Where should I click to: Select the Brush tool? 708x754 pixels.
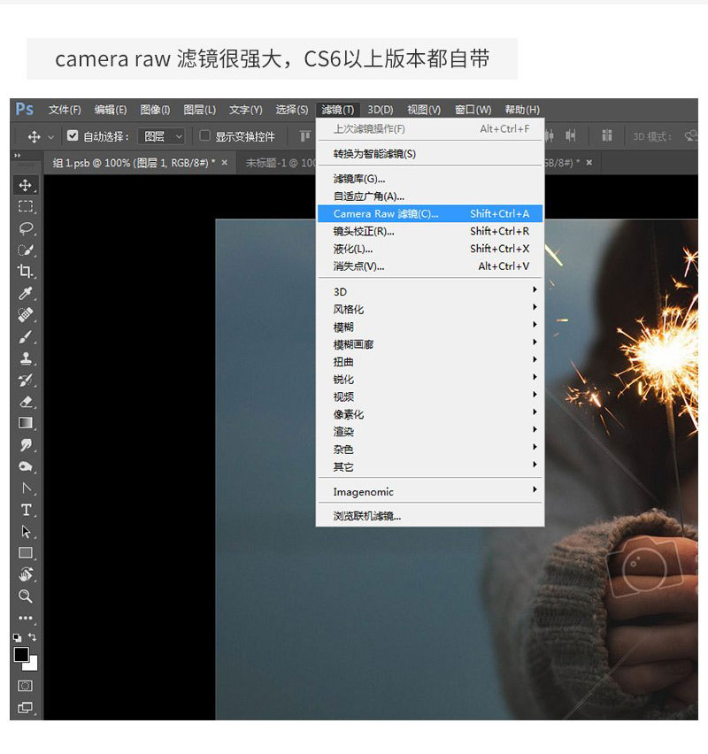tap(26, 336)
